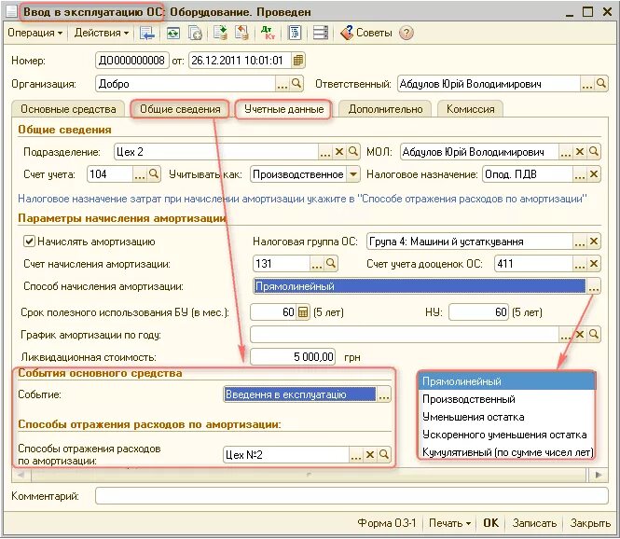Clear Счет учета дооценок ОС with X
This screenshot has width=620, height=539.
coord(594,264)
